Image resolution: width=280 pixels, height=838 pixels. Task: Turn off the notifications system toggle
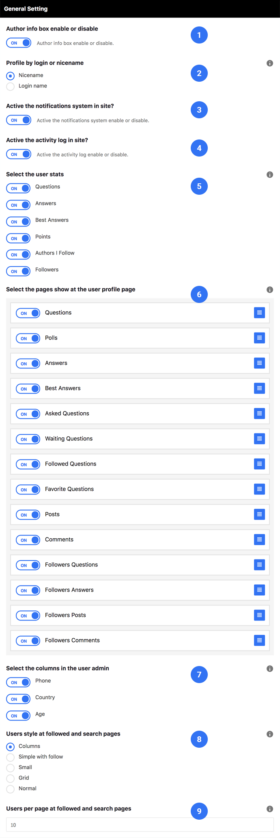(x=19, y=120)
